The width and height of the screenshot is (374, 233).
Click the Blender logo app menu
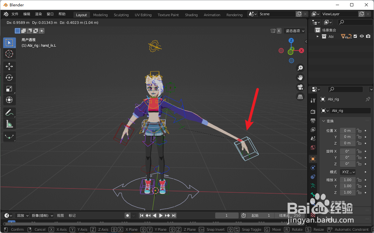click(6, 14)
